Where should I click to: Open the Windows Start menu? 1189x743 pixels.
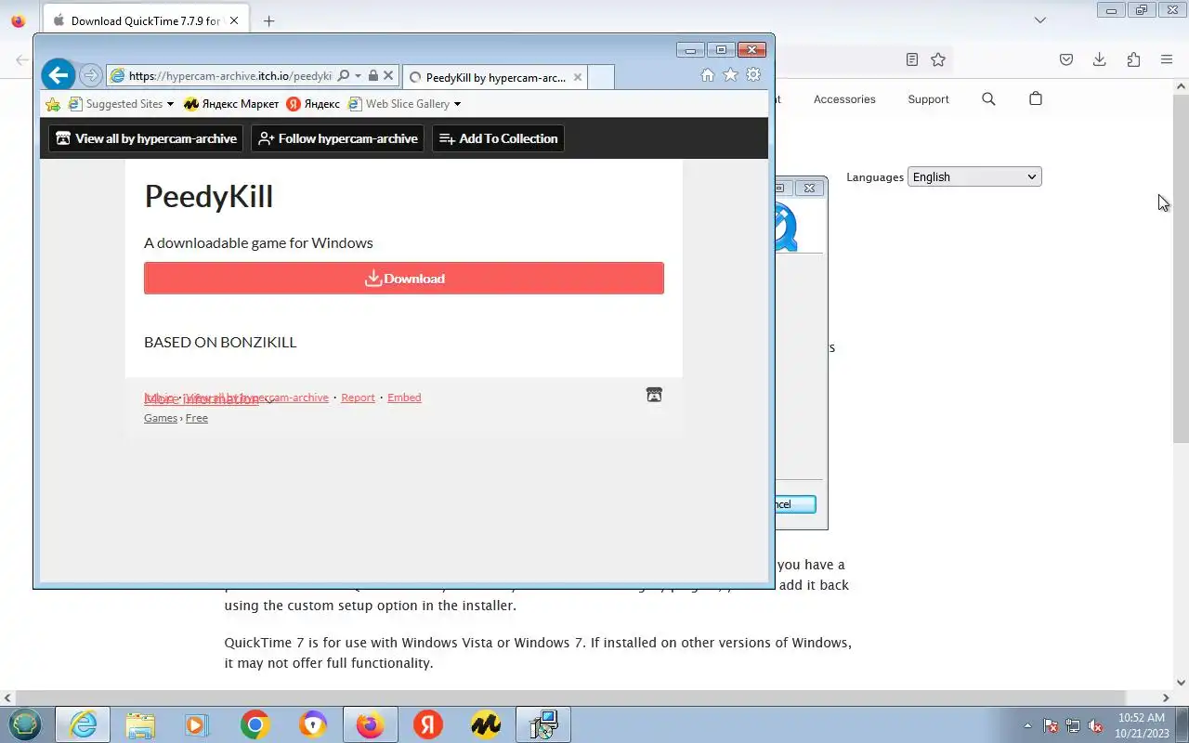point(25,724)
